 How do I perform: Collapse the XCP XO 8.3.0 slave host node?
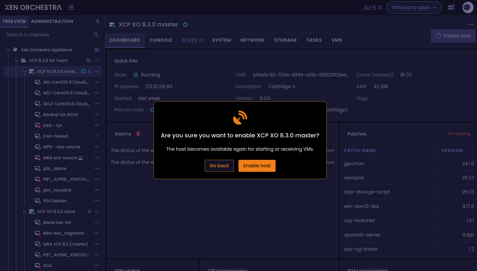[x=24, y=211]
